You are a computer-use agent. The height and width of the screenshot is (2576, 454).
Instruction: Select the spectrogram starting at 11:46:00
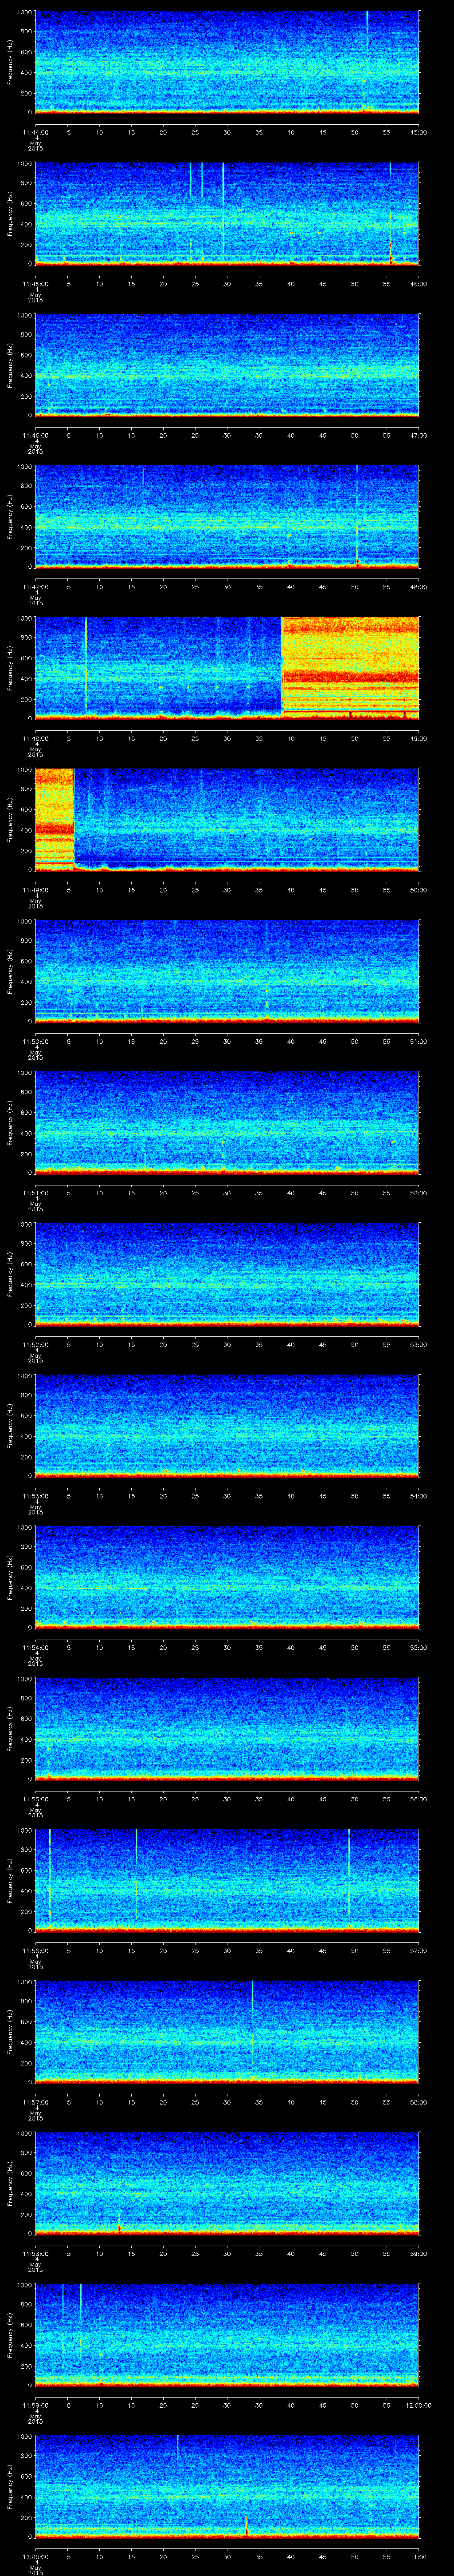[227, 365]
